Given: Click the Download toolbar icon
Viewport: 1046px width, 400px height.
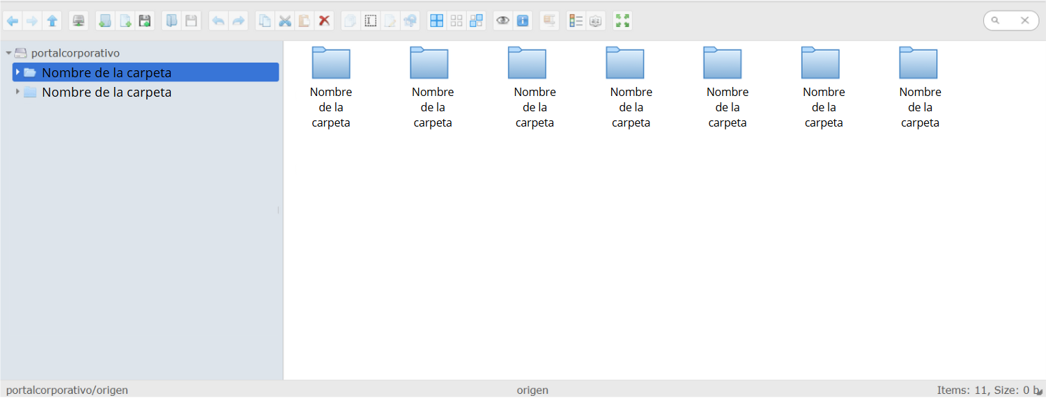Looking at the screenshot, I should (191, 21).
